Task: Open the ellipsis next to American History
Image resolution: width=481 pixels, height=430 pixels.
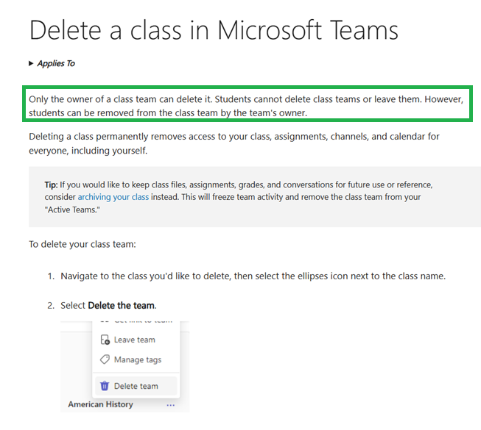Action: pyautogui.click(x=171, y=405)
